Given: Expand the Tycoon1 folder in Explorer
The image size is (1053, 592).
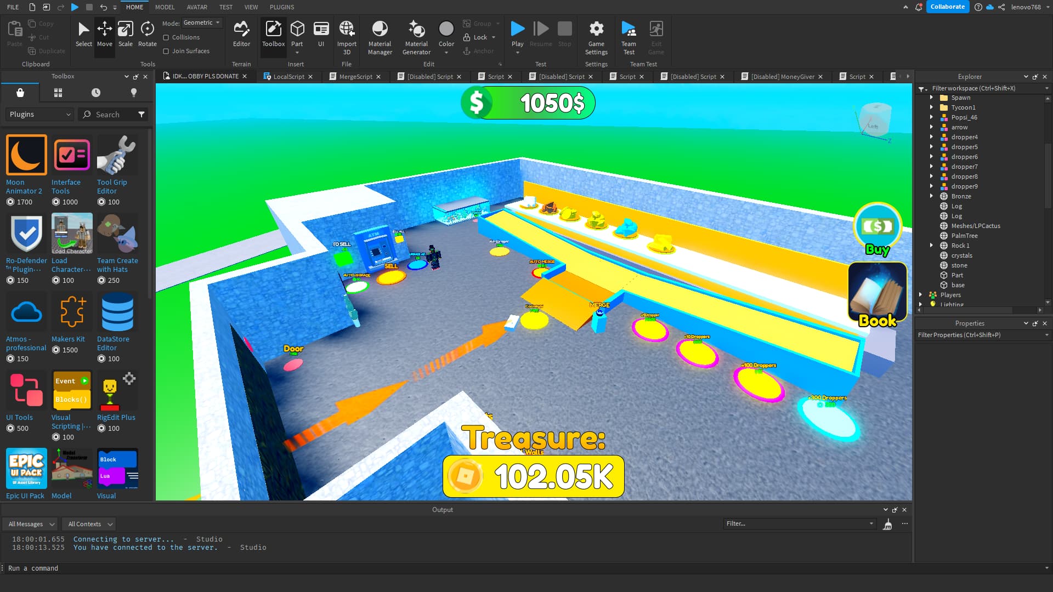Looking at the screenshot, I should click(x=931, y=107).
